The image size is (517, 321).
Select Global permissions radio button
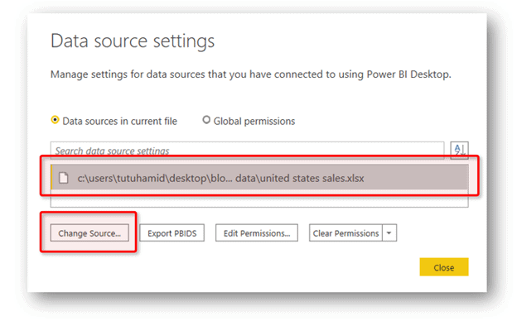coord(206,120)
